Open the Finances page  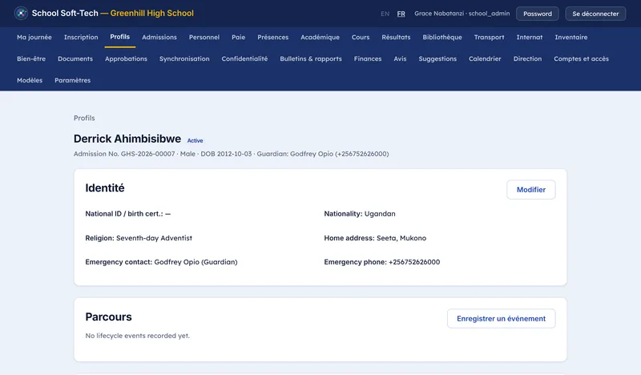click(x=368, y=58)
